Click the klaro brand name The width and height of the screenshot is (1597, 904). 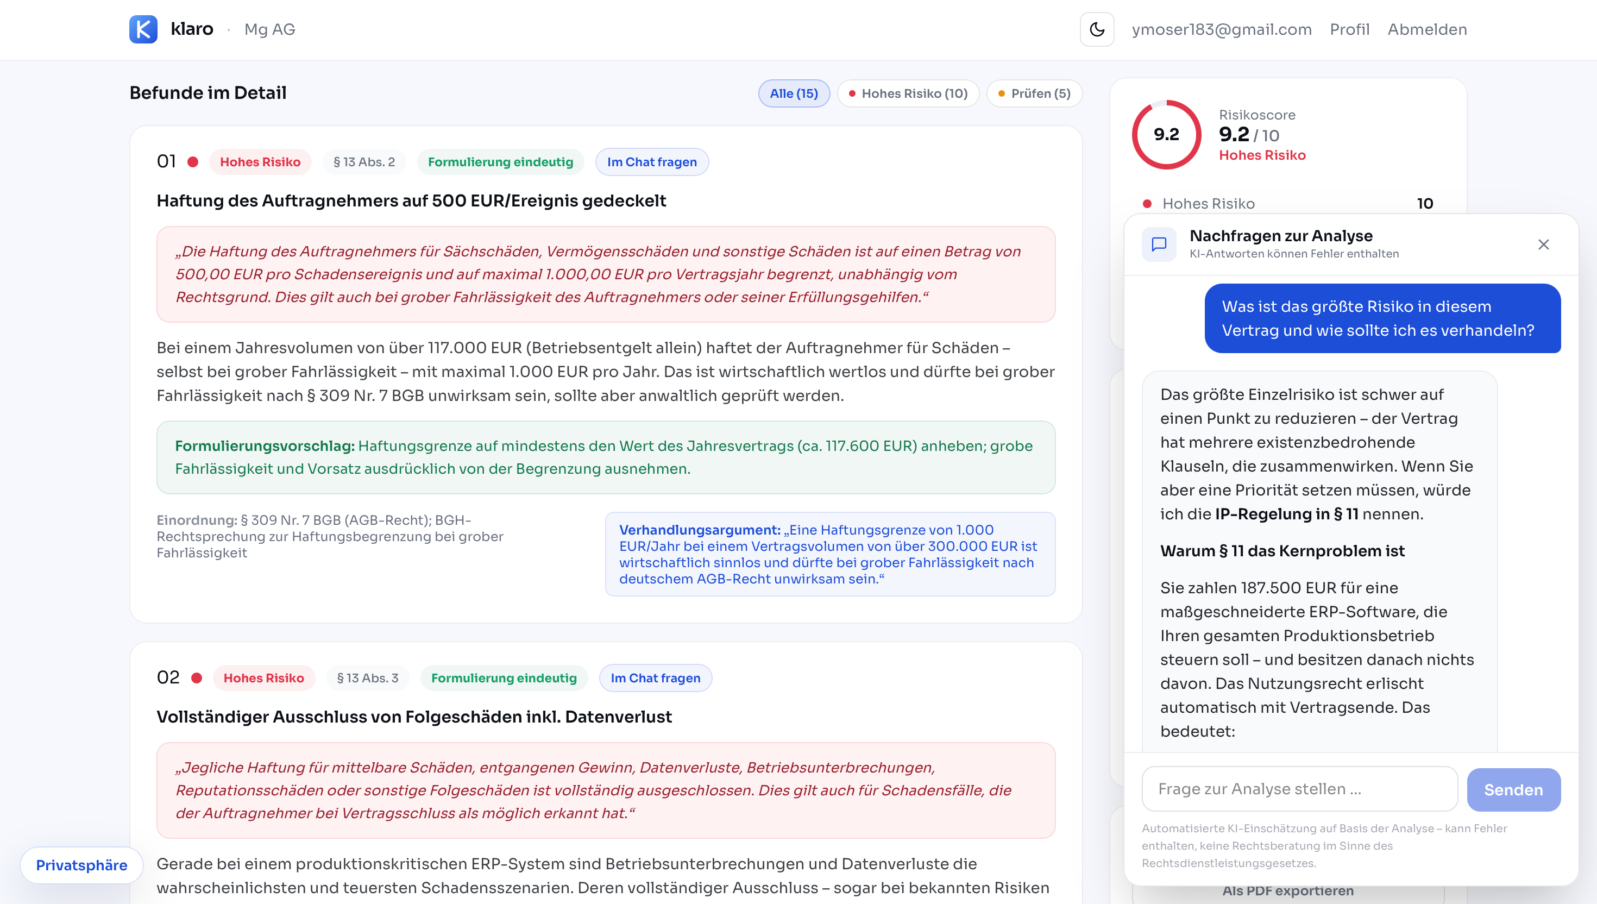pos(192,29)
